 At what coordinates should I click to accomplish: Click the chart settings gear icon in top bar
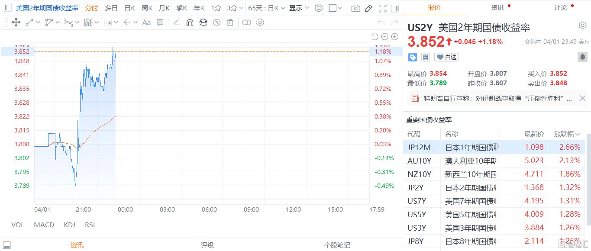319,8
